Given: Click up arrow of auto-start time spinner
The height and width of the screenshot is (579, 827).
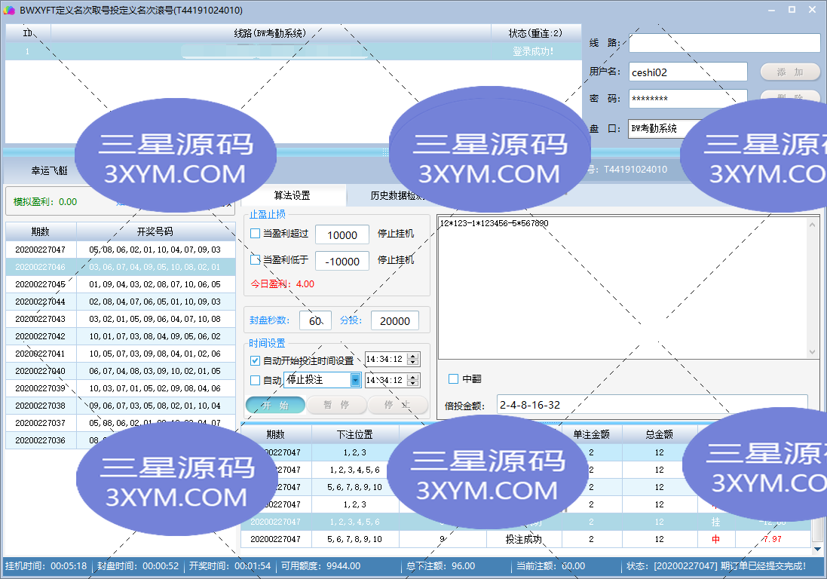Looking at the screenshot, I should [x=412, y=357].
